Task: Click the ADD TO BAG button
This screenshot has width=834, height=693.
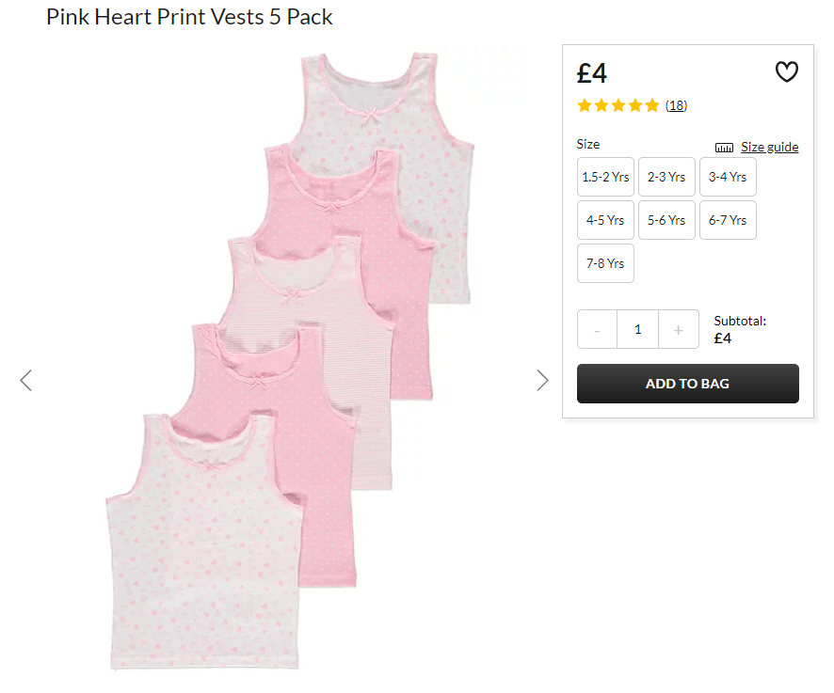Action: [x=688, y=384]
